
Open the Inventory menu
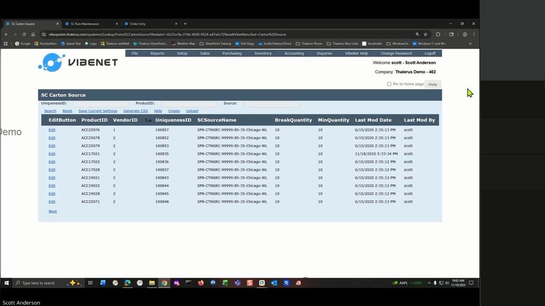pos(263,53)
